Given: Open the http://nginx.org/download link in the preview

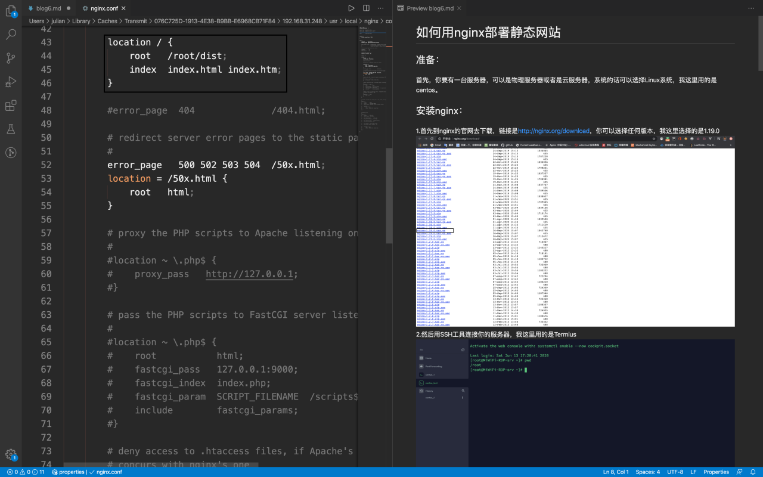Looking at the screenshot, I should coord(553,131).
